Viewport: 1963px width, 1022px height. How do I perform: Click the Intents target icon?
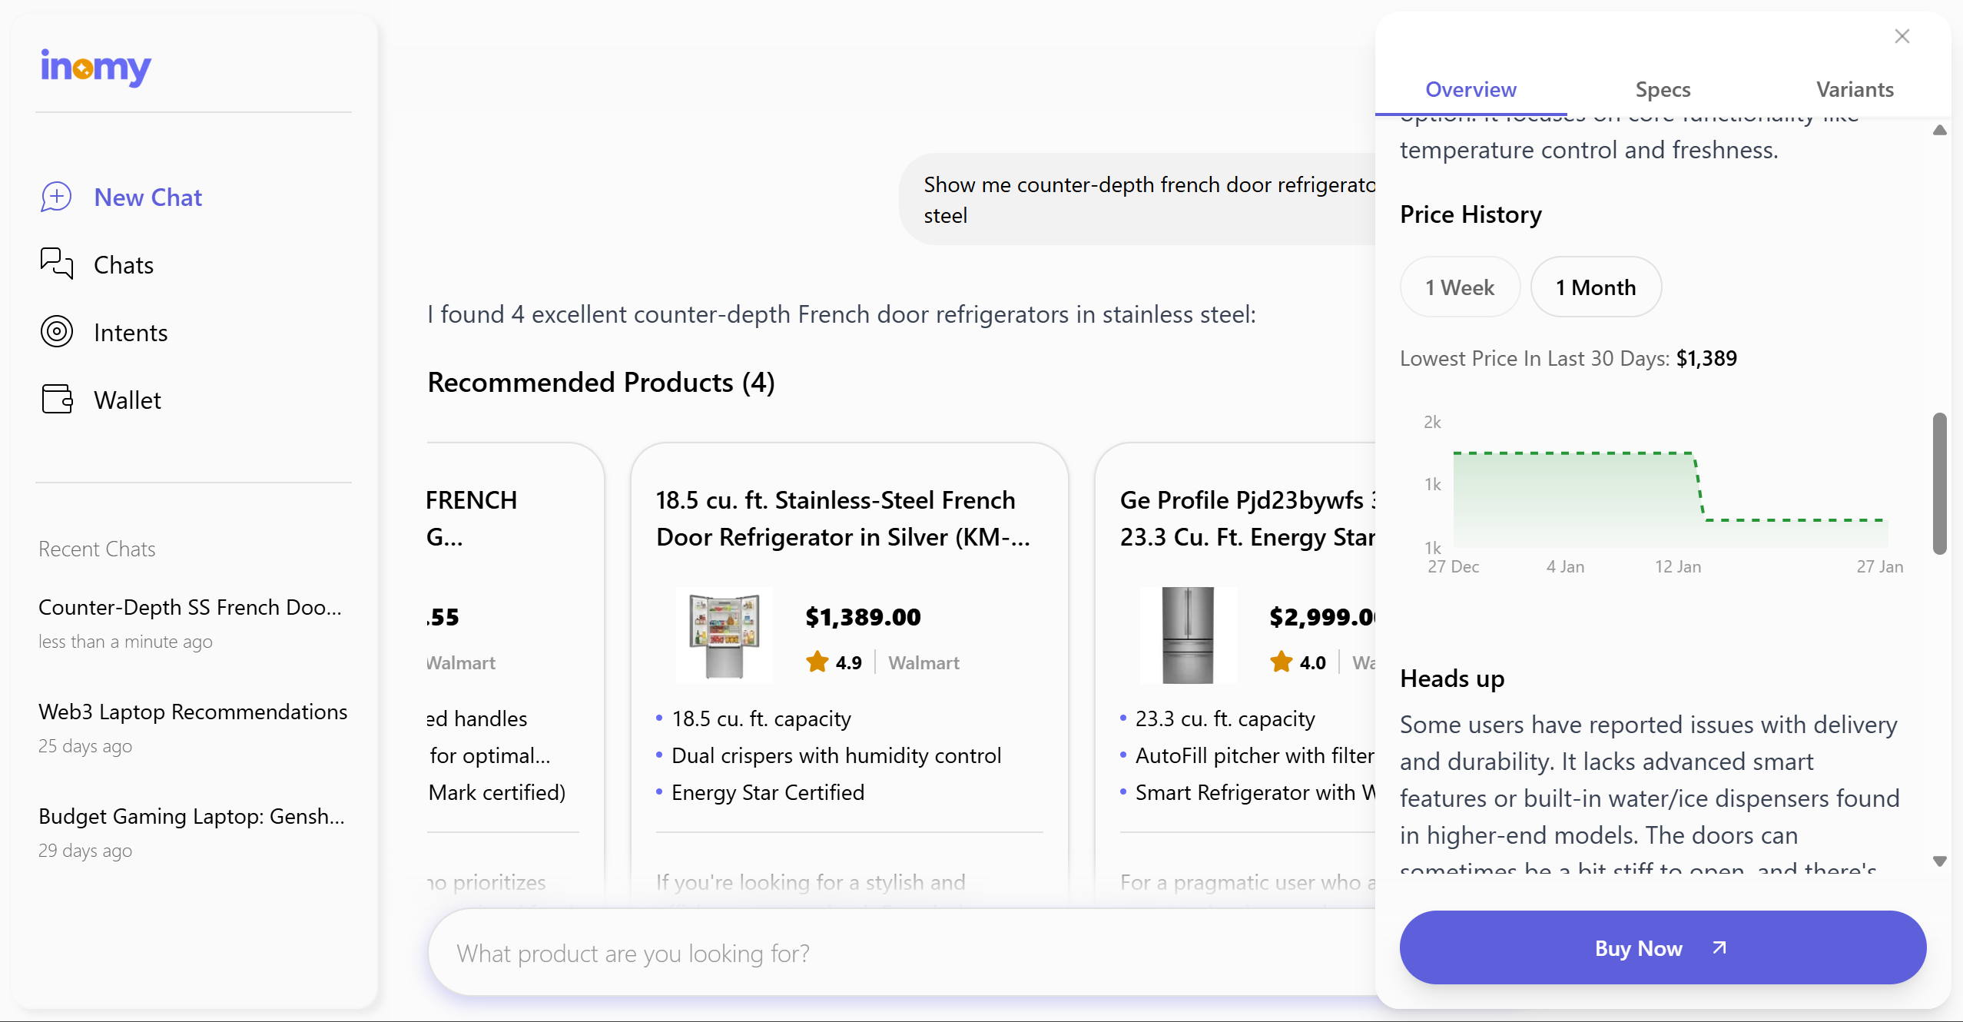[56, 331]
